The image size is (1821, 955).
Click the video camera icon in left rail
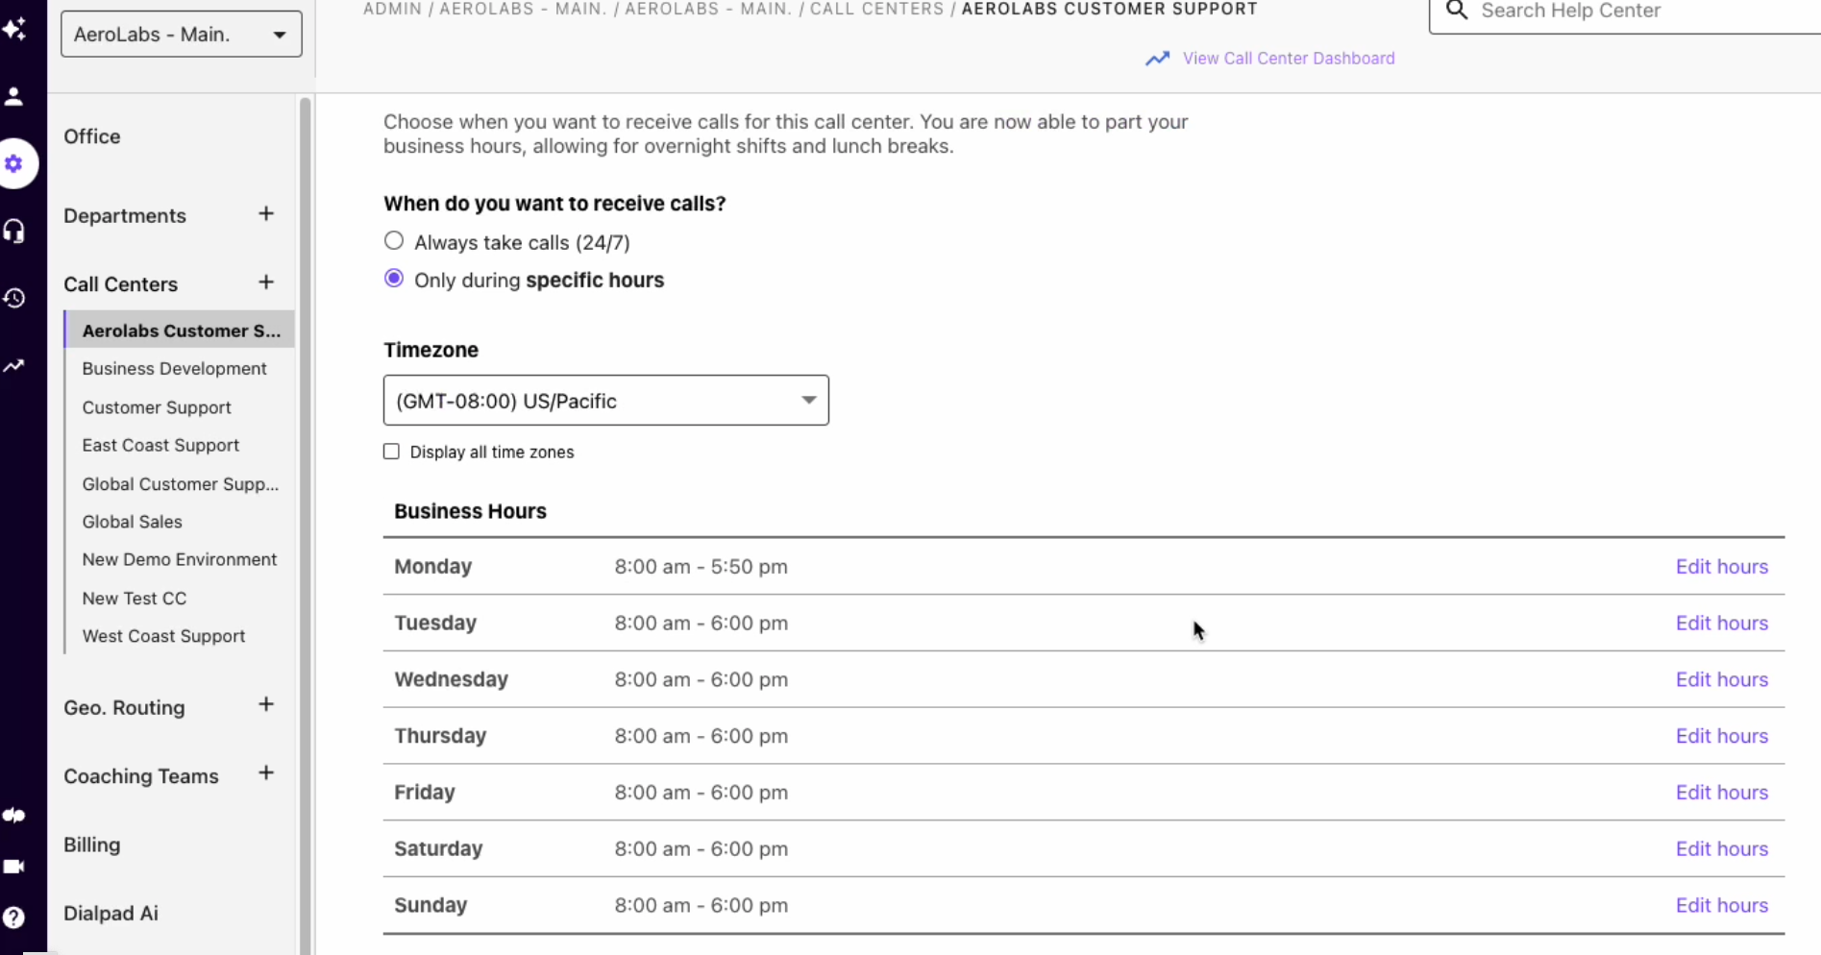pos(14,867)
